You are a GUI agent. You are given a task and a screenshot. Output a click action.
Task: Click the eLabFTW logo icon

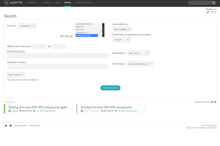pos(7,3)
